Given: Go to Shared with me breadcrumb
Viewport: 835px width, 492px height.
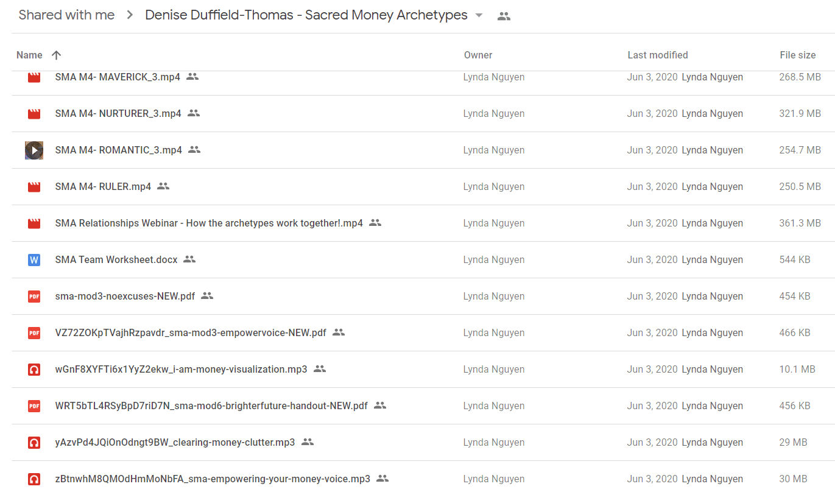Looking at the screenshot, I should [66, 15].
